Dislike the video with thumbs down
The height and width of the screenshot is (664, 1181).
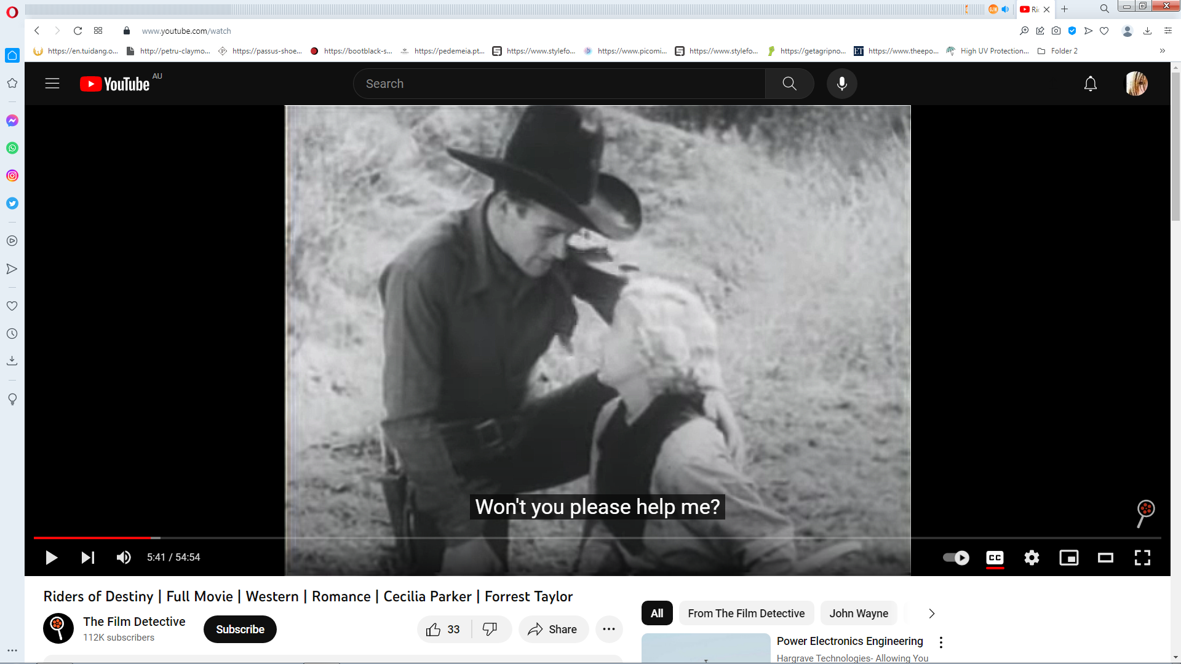[x=490, y=629]
